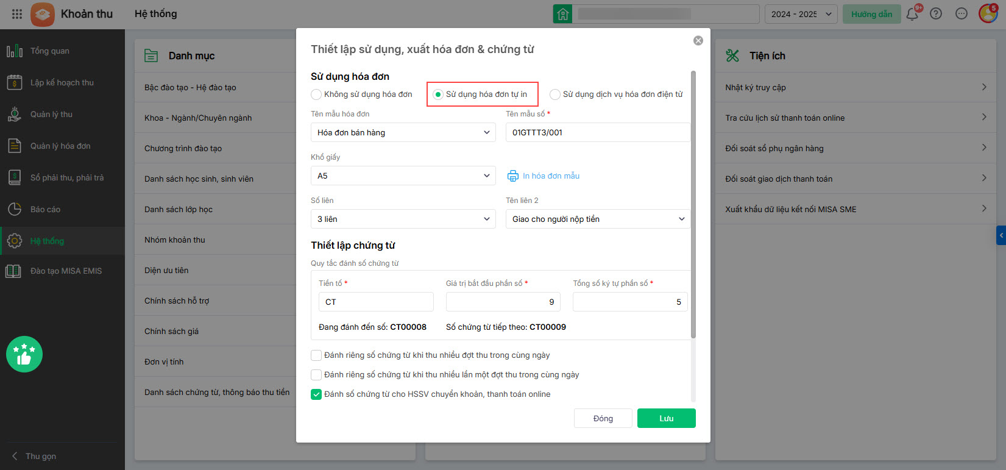
Task: Open the "3 liên" copies dropdown
Action: pyautogui.click(x=403, y=219)
